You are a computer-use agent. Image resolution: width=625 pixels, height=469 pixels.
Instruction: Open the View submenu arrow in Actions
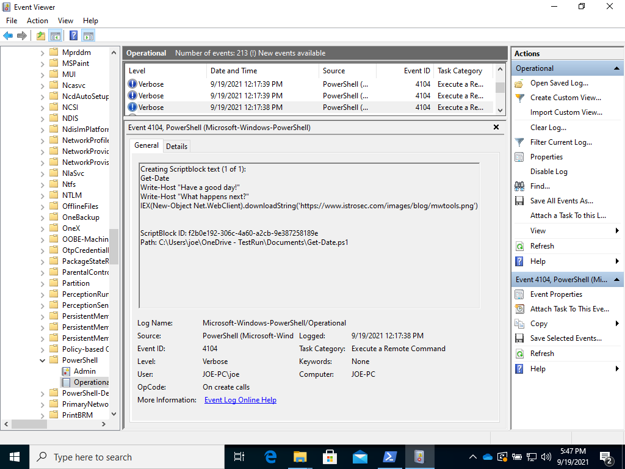click(x=617, y=230)
